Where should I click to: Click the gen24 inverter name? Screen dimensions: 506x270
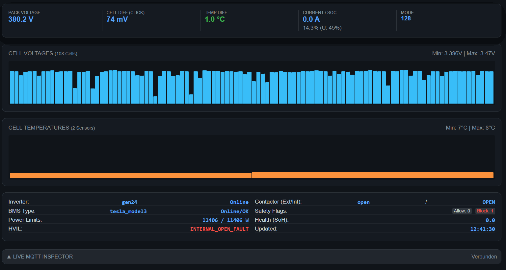pyautogui.click(x=129, y=202)
